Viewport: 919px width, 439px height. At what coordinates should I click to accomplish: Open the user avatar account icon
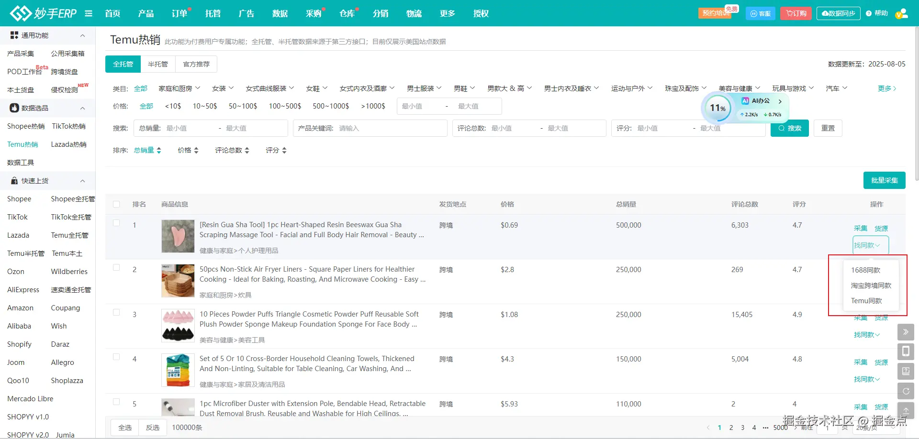click(x=902, y=13)
